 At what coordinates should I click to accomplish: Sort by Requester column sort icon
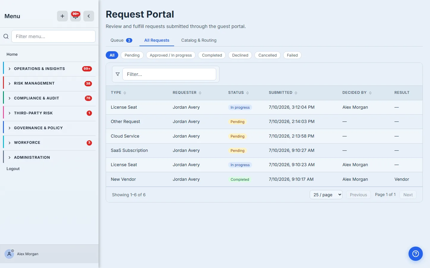(200, 93)
